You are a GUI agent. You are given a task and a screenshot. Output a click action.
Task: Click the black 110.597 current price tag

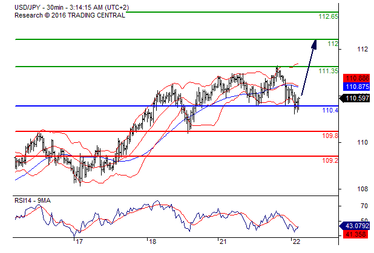point(355,98)
